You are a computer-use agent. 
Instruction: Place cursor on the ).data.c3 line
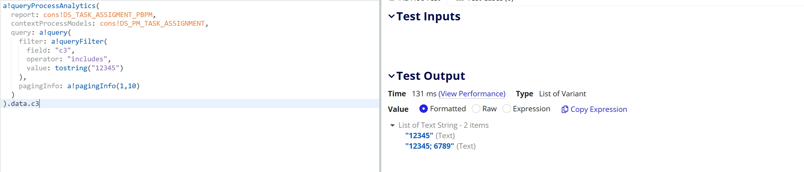190,103
